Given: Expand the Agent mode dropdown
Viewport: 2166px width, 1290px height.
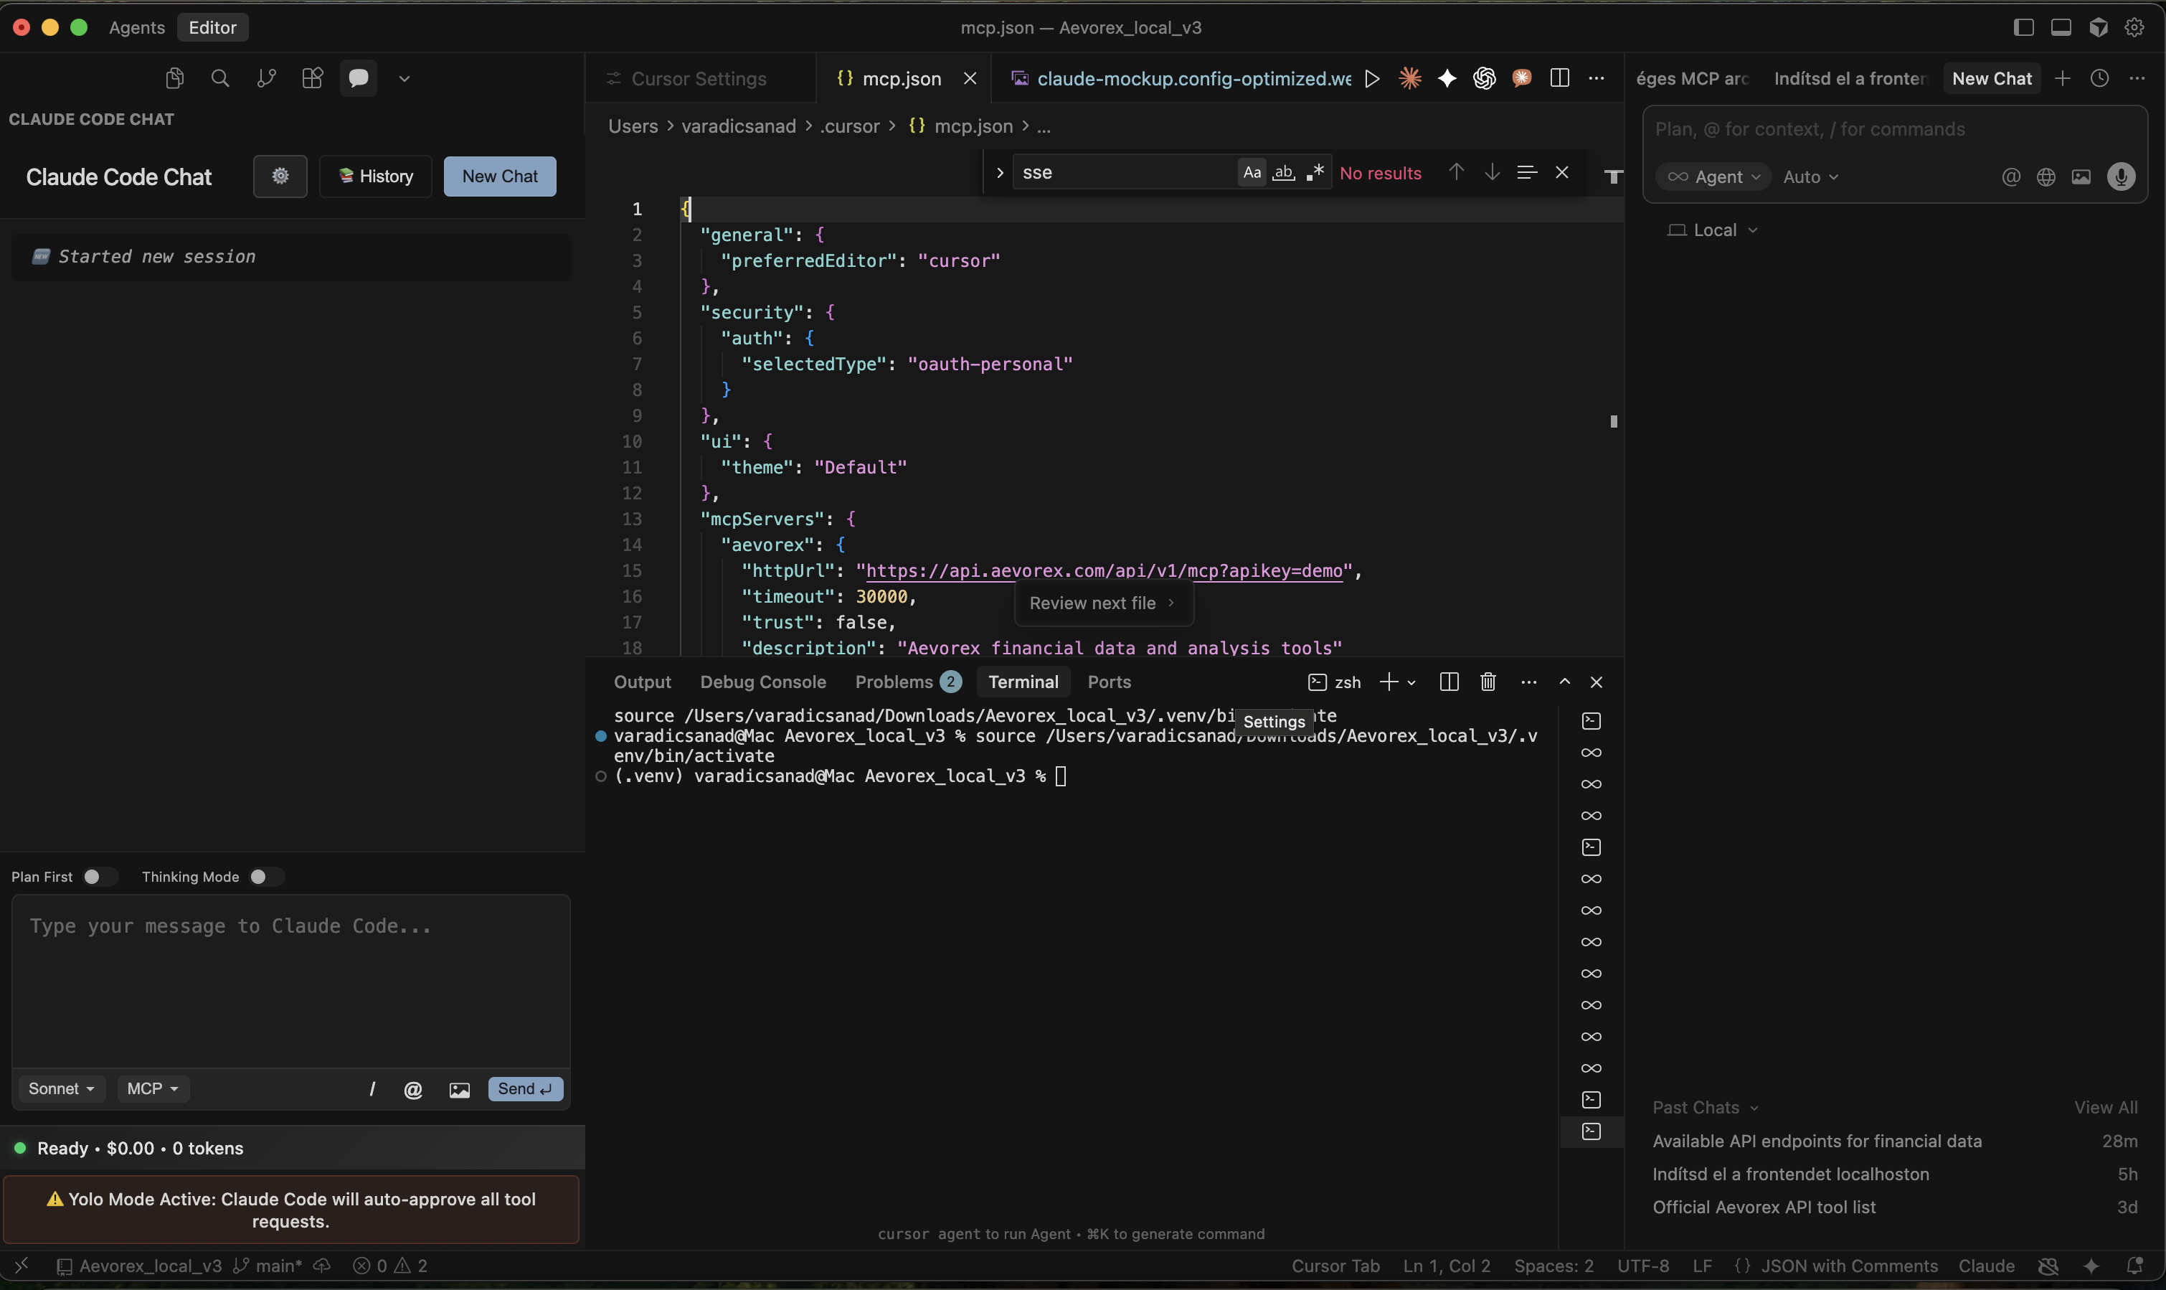Looking at the screenshot, I should pyautogui.click(x=1713, y=176).
